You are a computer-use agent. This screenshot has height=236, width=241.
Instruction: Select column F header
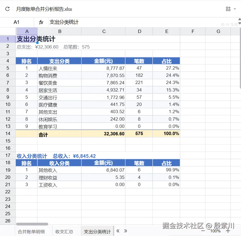[193, 31]
